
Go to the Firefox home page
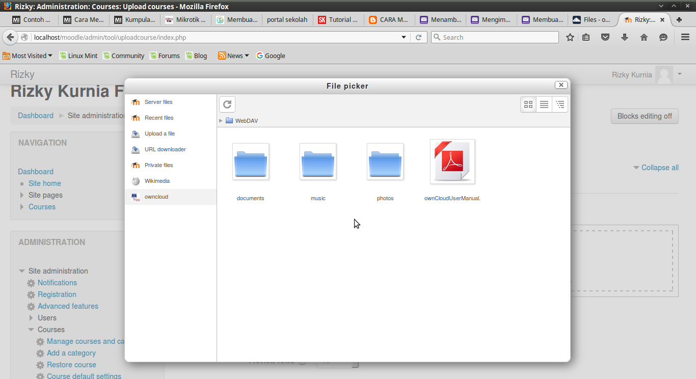pos(644,37)
